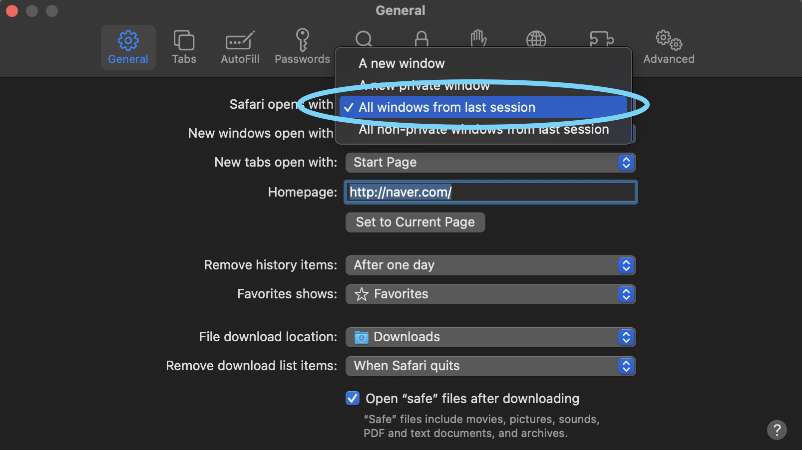Open Security pane via padlock icon
This screenshot has width=802, height=450.
click(421, 38)
